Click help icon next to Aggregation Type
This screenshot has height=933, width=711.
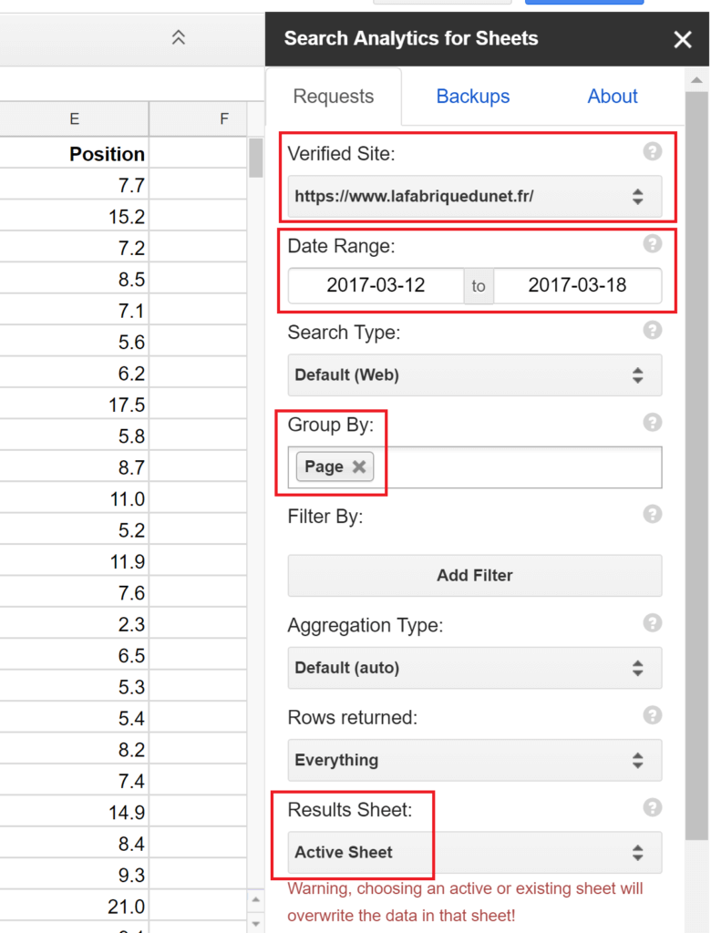tap(652, 622)
